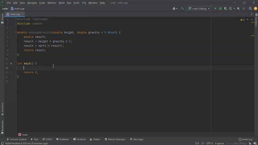Screen dimensions: 258x145
Task: Click the code project breadcrumb
Action: point(5,8)
